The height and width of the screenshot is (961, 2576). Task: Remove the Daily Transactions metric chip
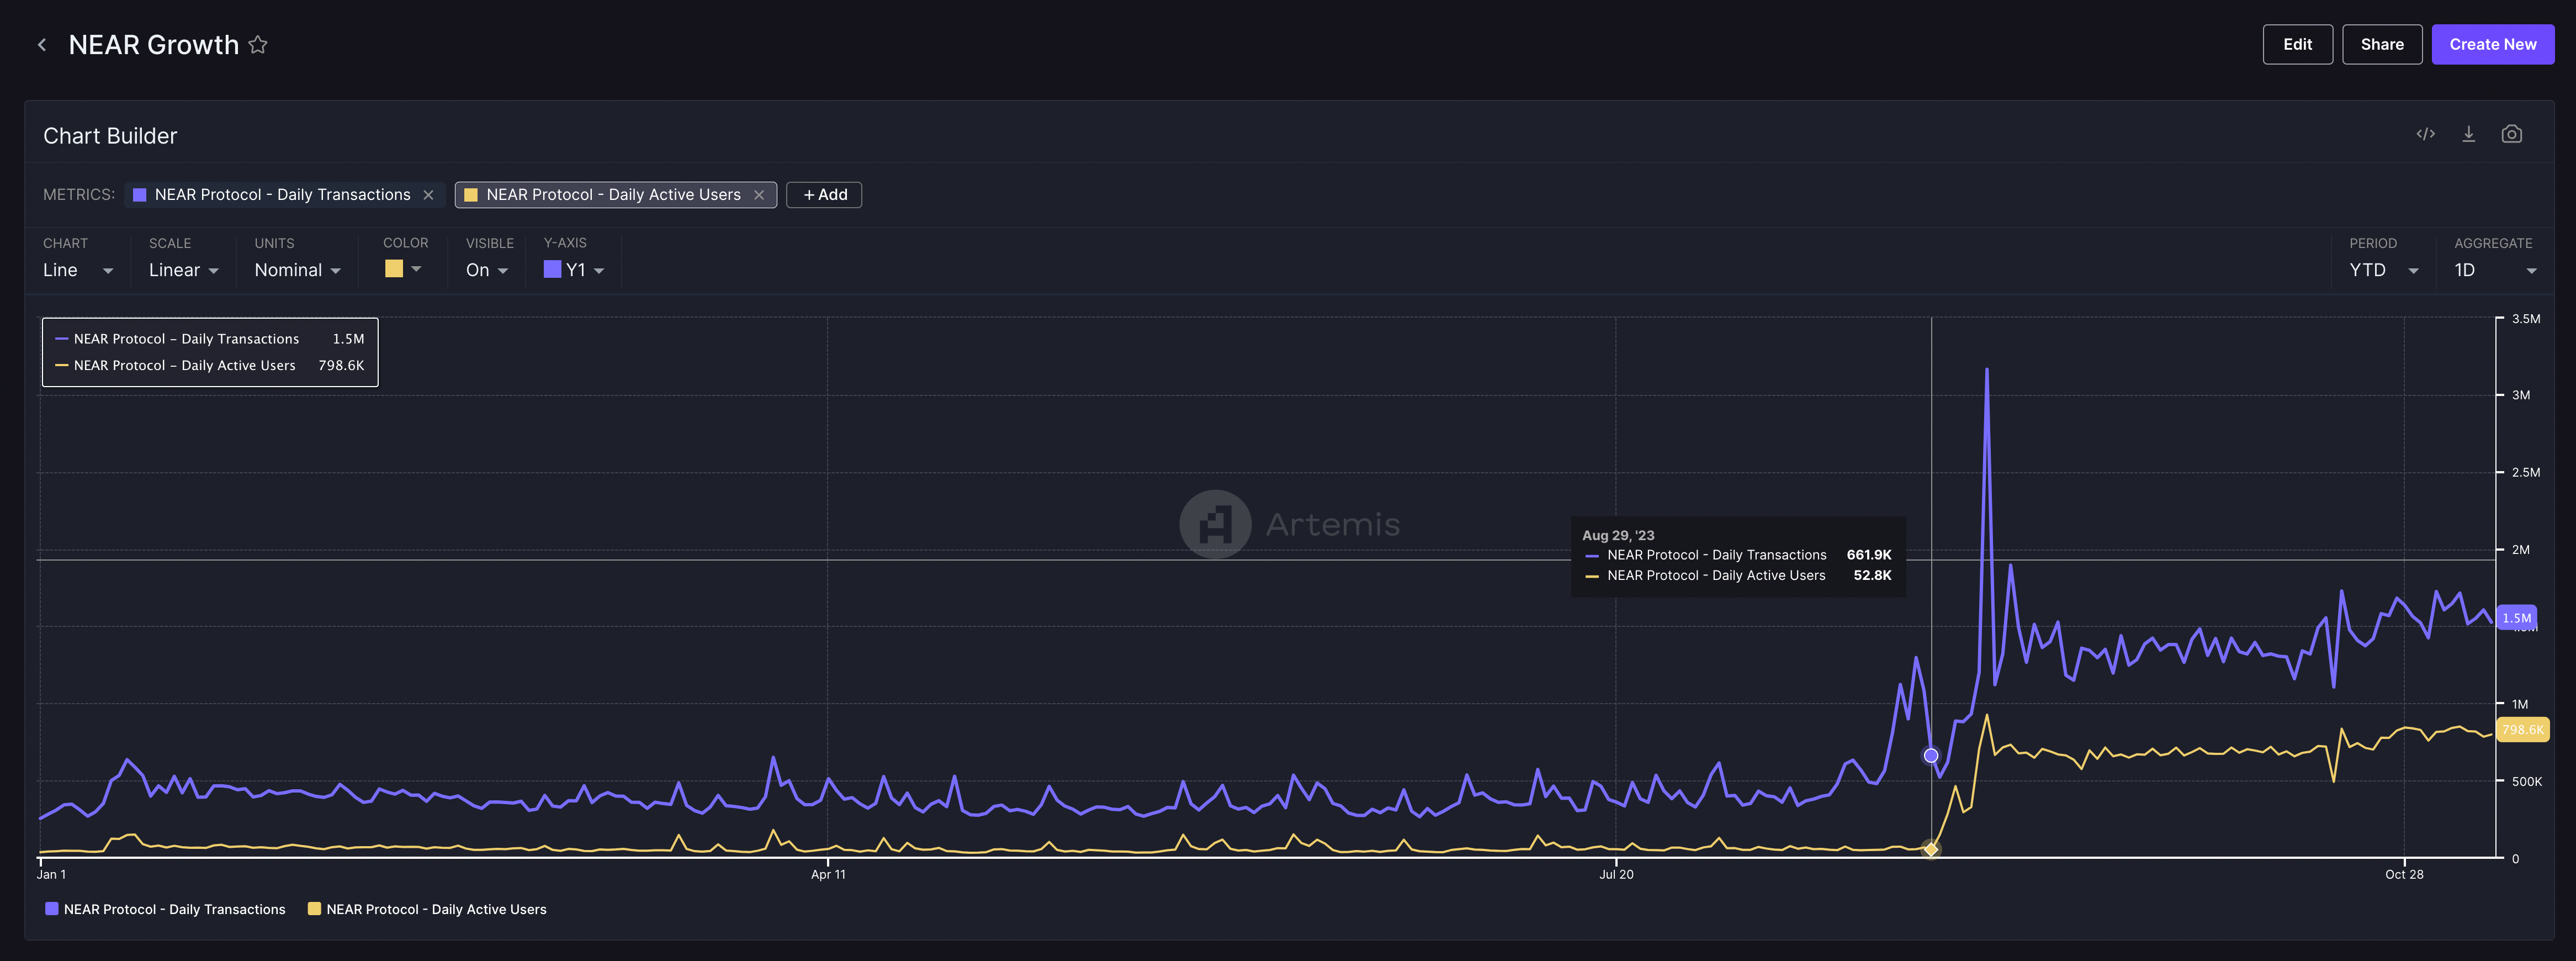(428, 195)
